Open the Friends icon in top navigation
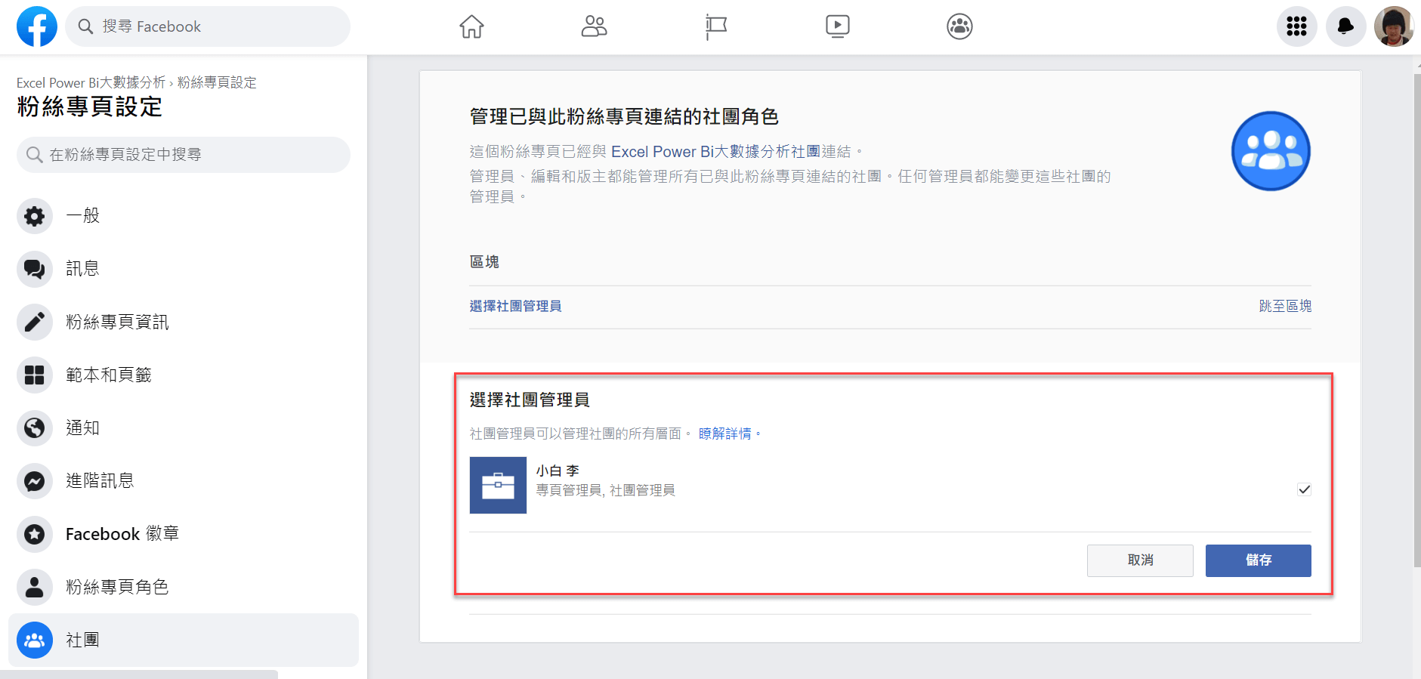The image size is (1421, 679). coord(594,26)
